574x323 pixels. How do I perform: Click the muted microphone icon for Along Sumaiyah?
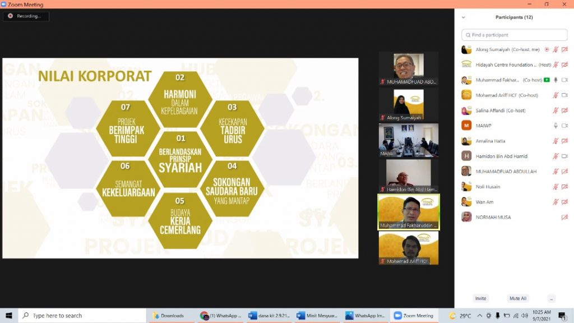tap(556, 50)
